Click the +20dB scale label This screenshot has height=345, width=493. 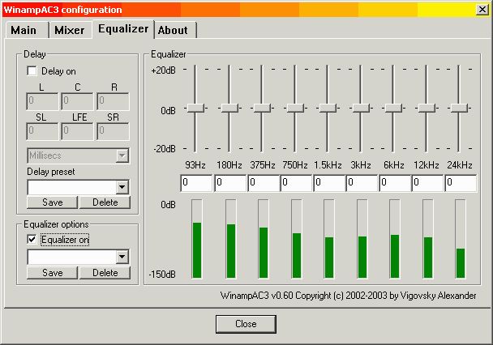[164, 70]
